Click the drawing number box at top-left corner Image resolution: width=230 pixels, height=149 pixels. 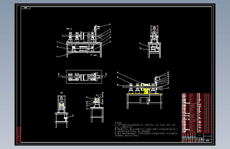tap(25, 8)
